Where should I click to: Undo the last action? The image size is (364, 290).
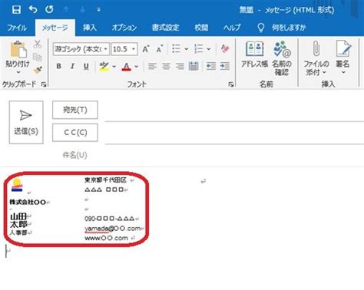tap(33, 9)
